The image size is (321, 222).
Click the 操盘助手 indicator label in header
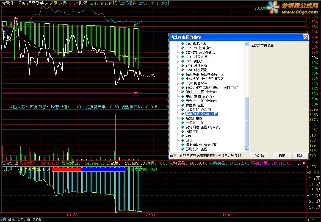coord(35,3)
